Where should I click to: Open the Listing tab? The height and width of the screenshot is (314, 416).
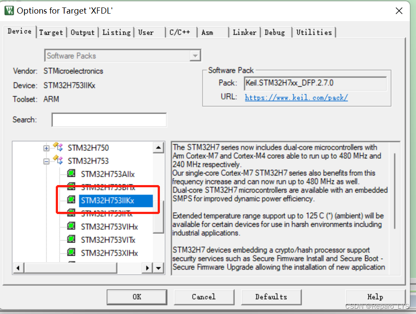tap(116, 32)
